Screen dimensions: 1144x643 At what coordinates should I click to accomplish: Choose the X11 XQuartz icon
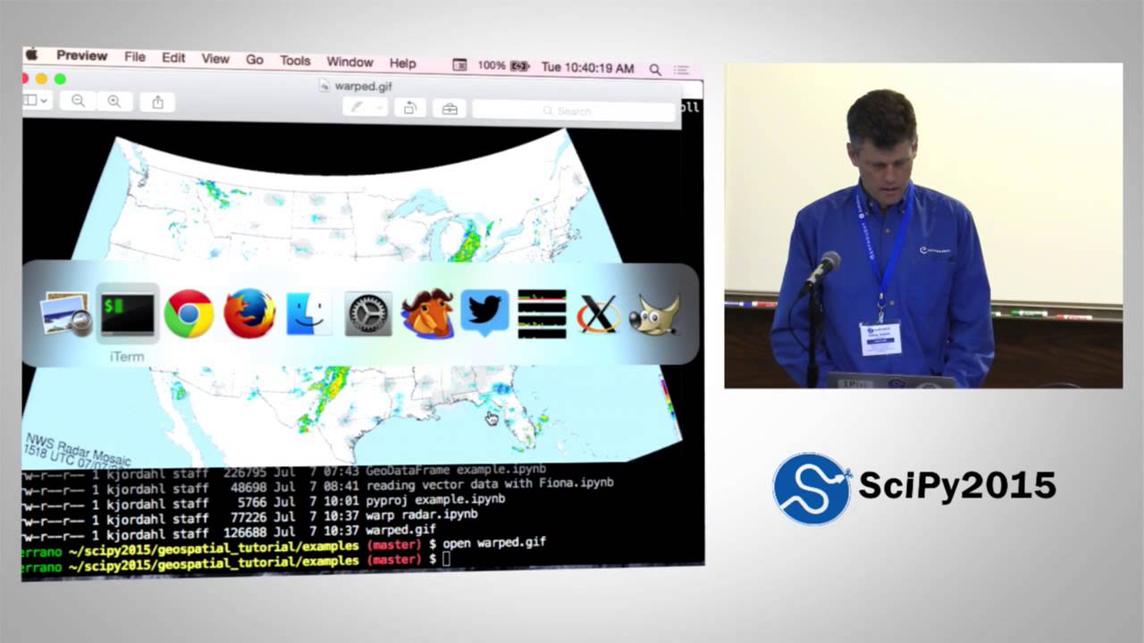[598, 314]
